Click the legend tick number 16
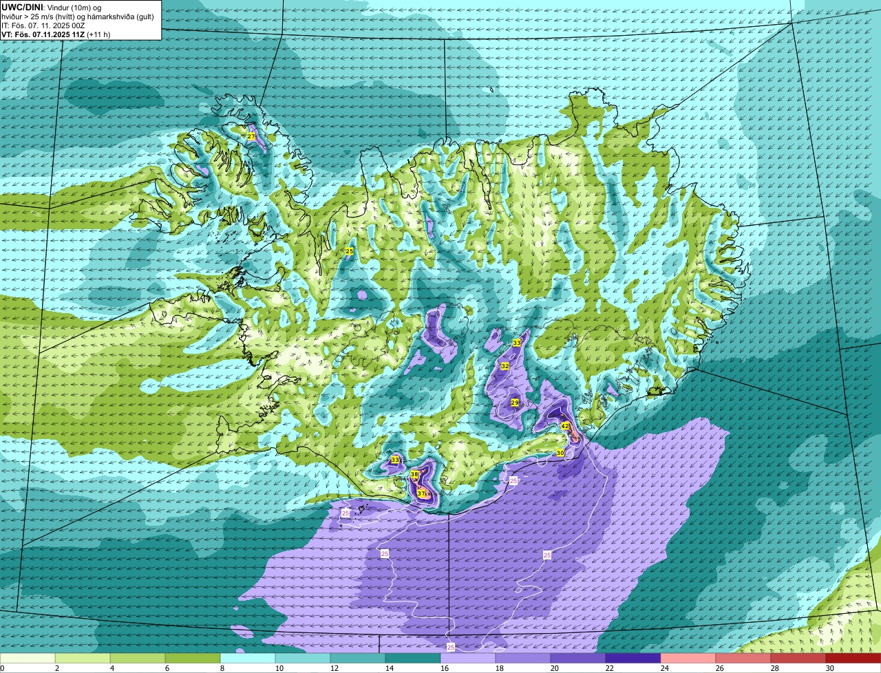Image resolution: width=881 pixels, height=673 pixels. point(445,667)
